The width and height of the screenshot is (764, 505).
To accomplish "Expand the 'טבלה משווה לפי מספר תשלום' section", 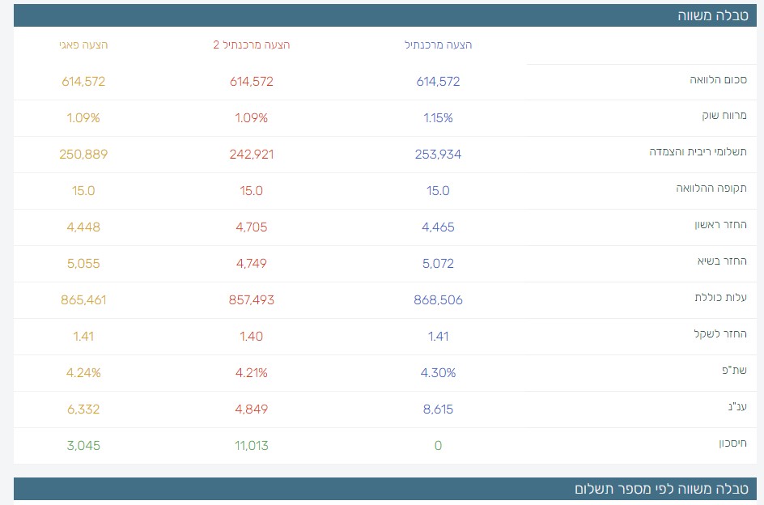I will pyautogui.click(x=660, y=489).
